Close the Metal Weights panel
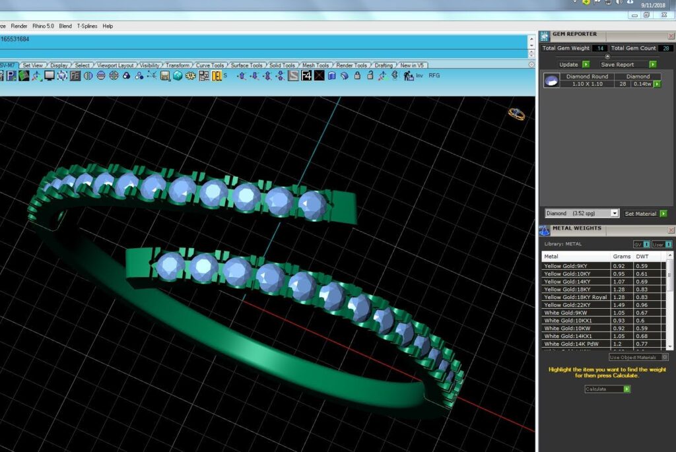676x452 pixels. pyautogui.click(x=671, y=230)
